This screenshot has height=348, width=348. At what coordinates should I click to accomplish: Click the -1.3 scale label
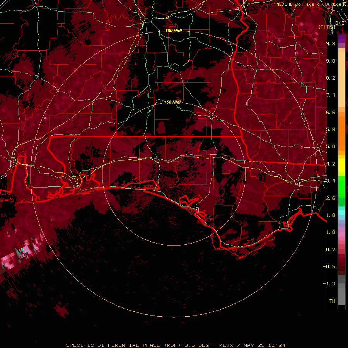[329, 284]
